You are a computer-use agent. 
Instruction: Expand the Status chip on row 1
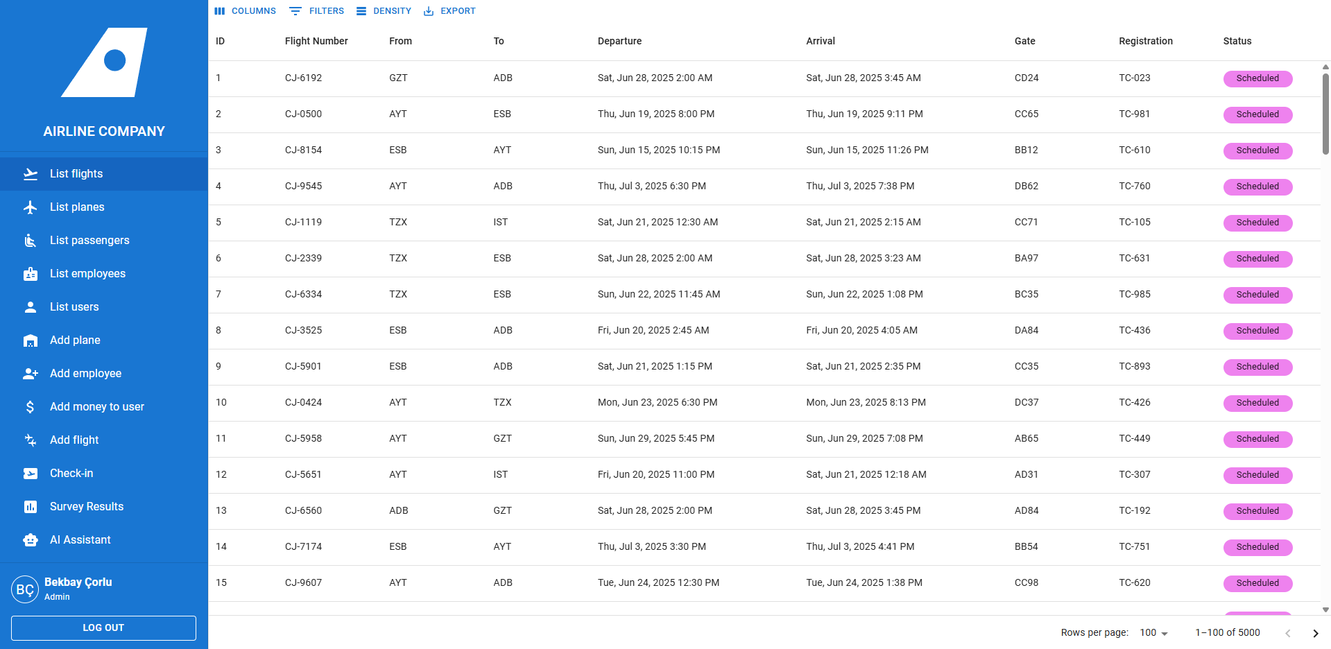pos(1257,78)
